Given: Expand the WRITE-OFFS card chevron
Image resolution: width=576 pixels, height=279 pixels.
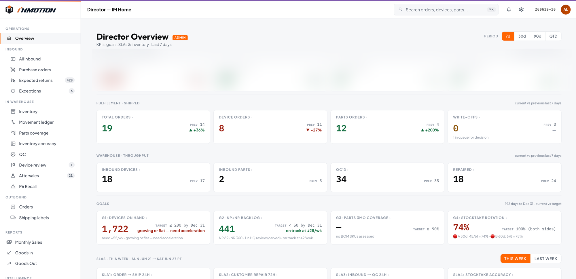Looking at the screenshot, I should click(479, 117).
